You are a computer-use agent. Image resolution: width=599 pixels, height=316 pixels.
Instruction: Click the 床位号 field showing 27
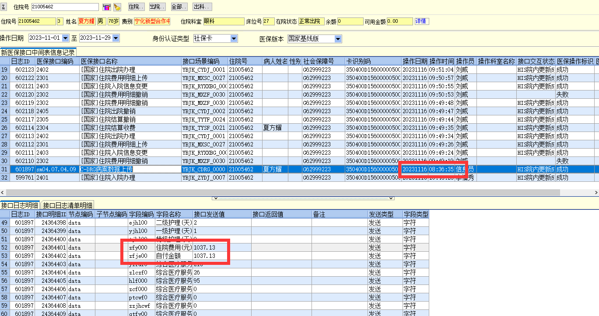269,21
